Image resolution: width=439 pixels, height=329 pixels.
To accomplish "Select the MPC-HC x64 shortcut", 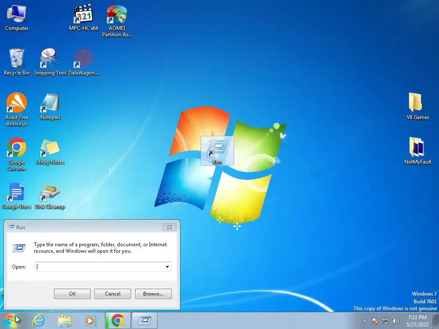I will [x=84, y=18].
